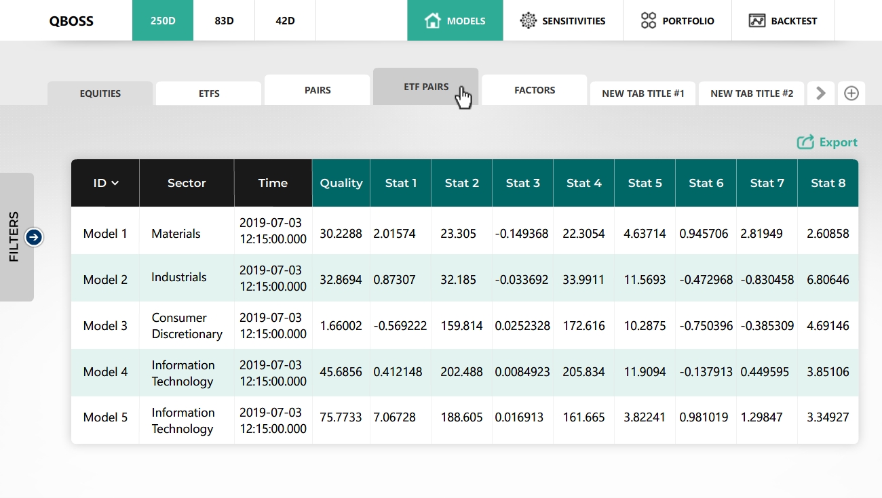Image resolution: width=882 pixels, height=498 pixels.
Task: Click the Quality column header
Action: [341, 183]
